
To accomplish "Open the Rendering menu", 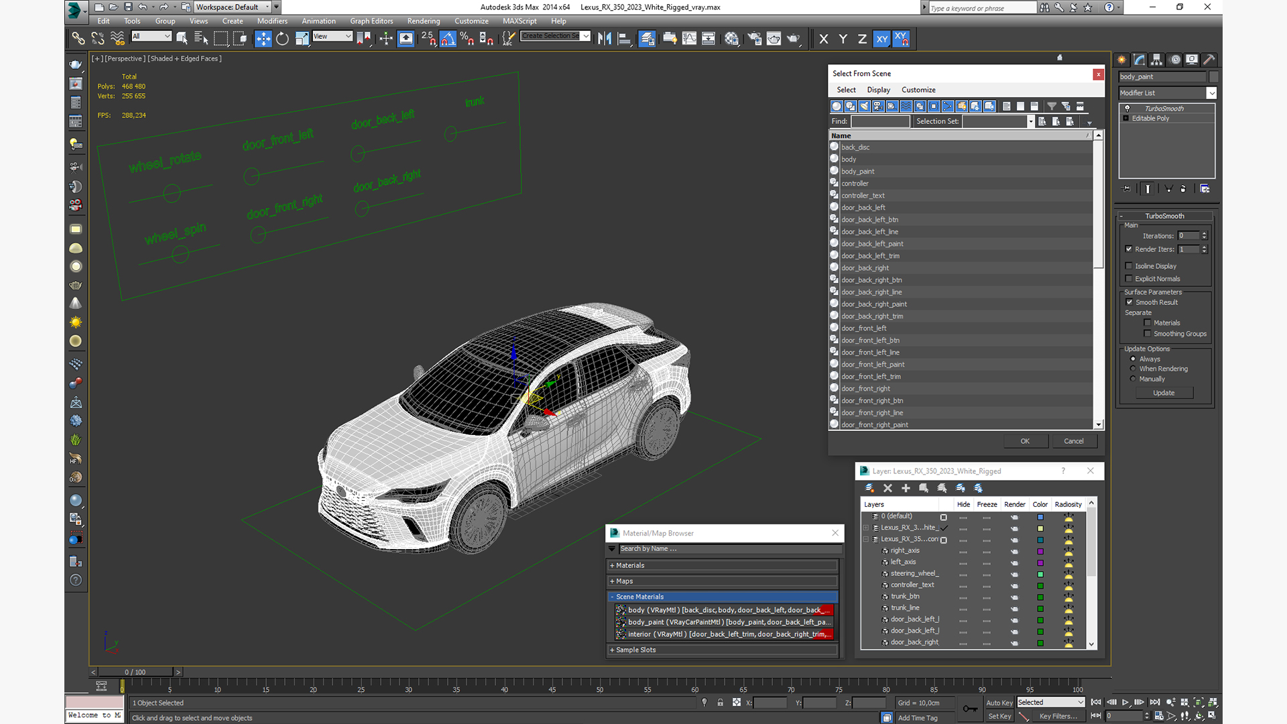I will (x=424, y=21).
